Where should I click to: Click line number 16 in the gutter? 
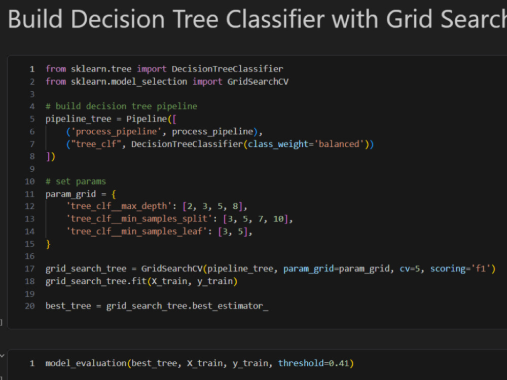pos(29,256)
